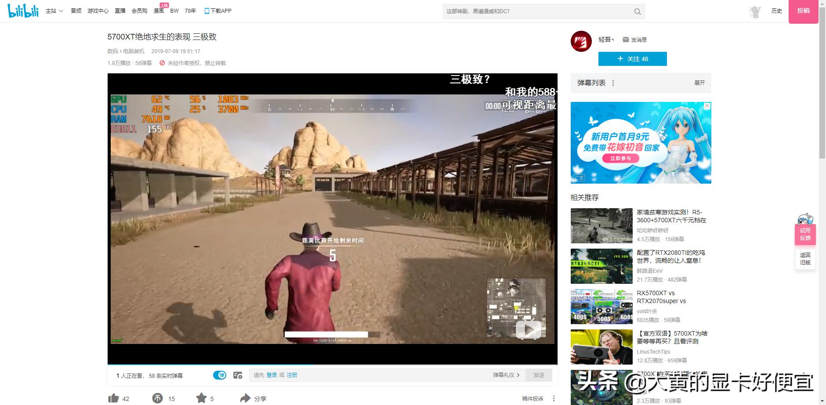826x405 pixels.
Task: Click the phone icon beside 下载APP
Action: pos(206,11)
